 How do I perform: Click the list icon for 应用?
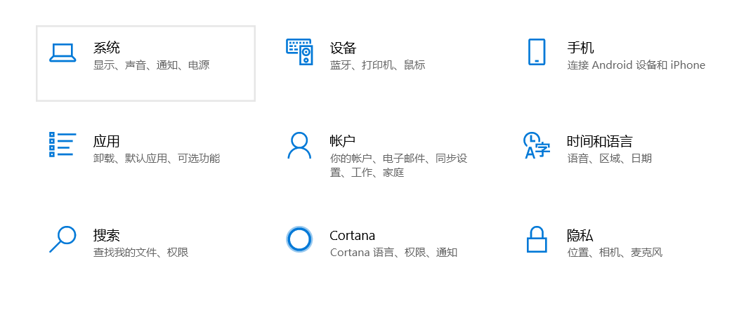[62, 145]
